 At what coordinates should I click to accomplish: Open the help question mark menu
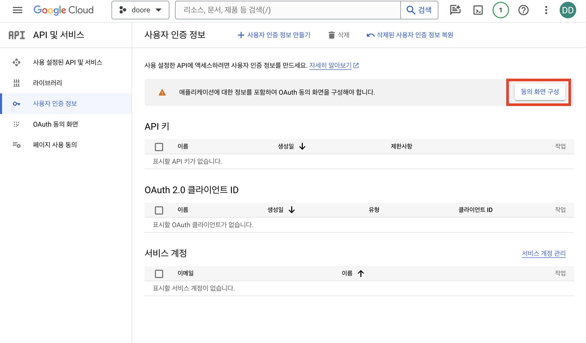(523, 10)
